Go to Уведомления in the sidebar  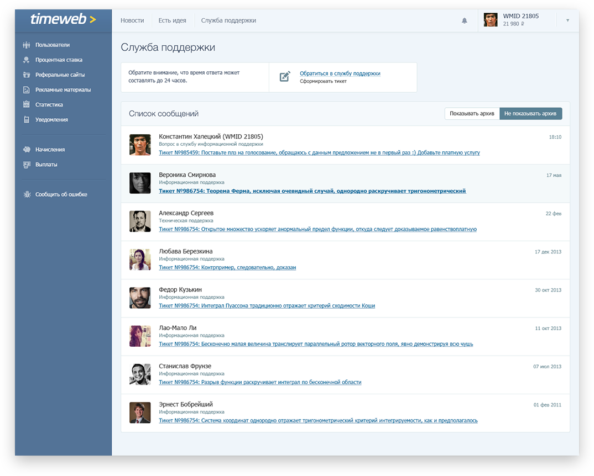click(52, 120)
